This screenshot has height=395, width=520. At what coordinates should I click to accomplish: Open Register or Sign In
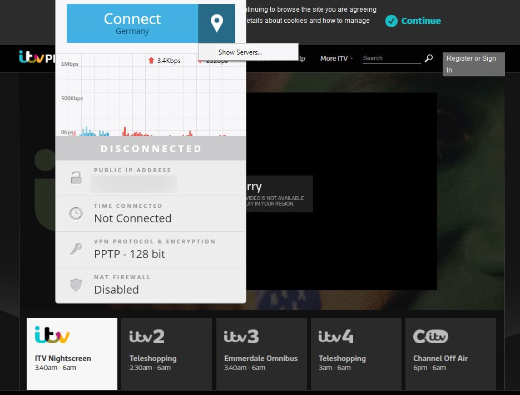click(x=474, y=64)
